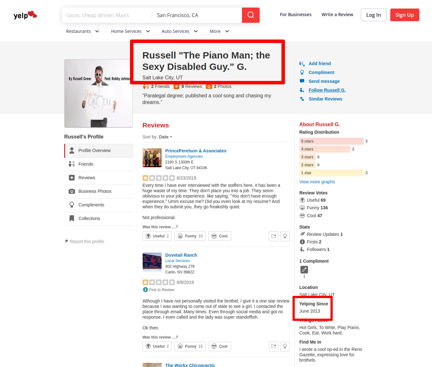Click the Compliment ribbon icon in the top right
The width and height of the screenshot is (432, 367).
pyautogui.click(x=302, y=72)
